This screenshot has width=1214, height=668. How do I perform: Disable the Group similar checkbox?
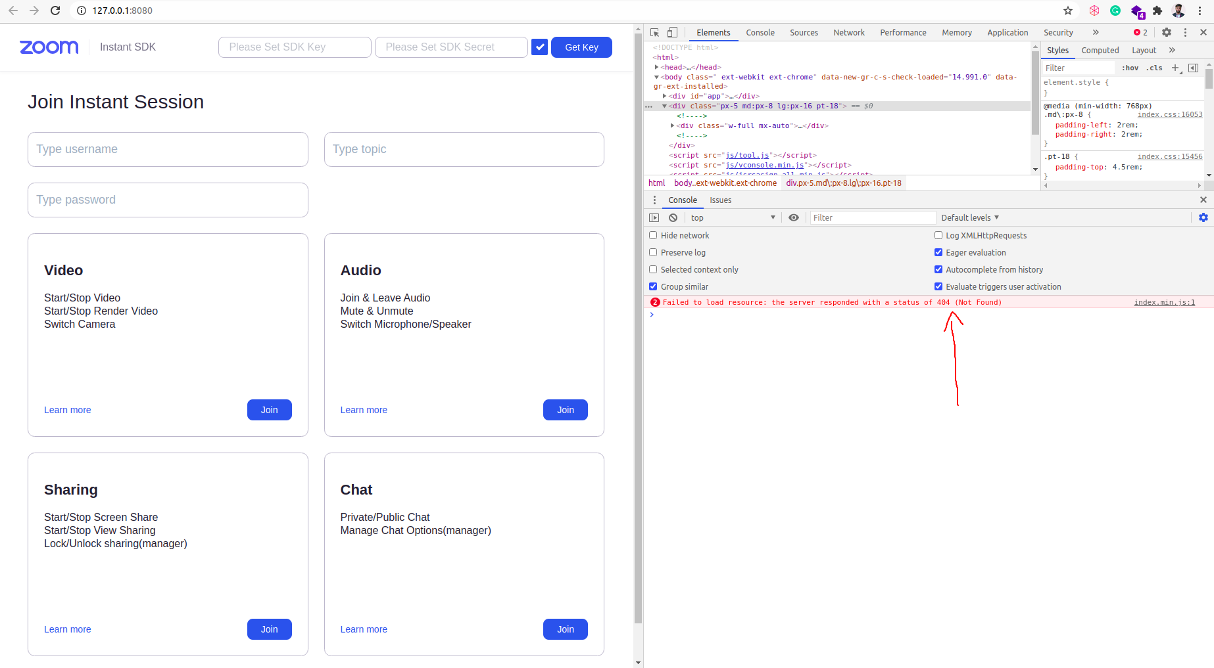tap(653, 286)
